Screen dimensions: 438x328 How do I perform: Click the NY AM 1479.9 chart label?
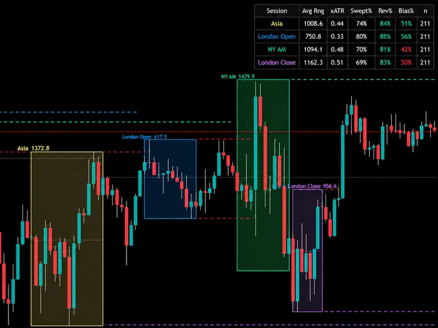[238, 77]
